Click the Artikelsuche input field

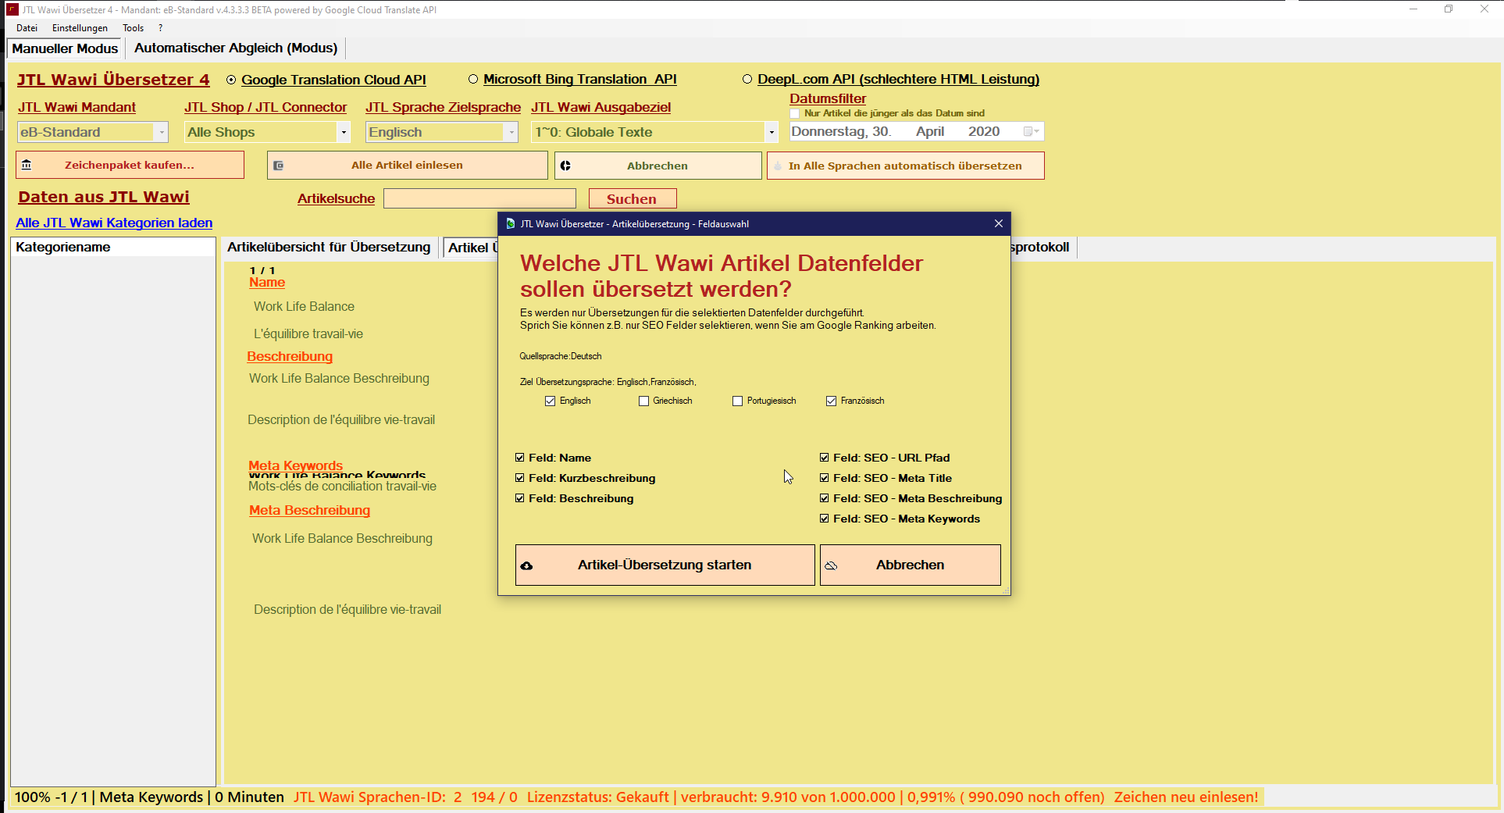[479, 198]
